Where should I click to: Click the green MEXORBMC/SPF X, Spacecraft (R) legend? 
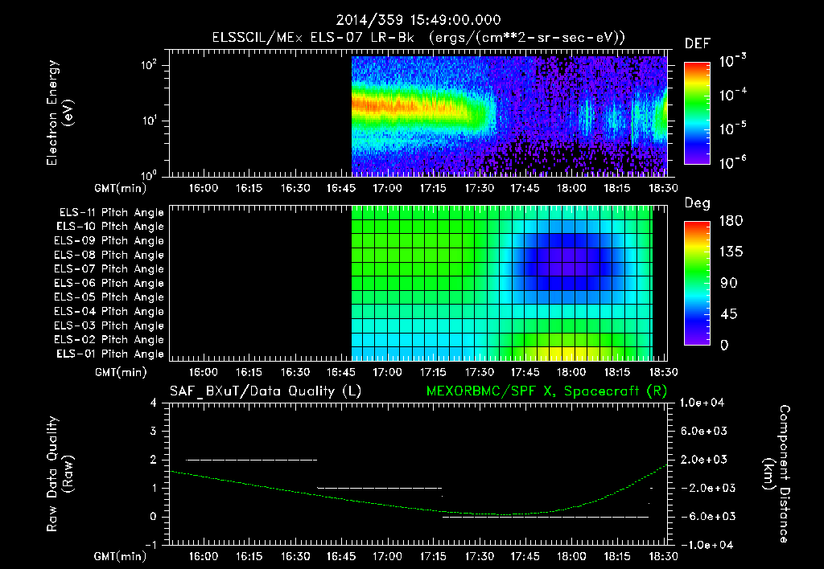tap(546, 391)
